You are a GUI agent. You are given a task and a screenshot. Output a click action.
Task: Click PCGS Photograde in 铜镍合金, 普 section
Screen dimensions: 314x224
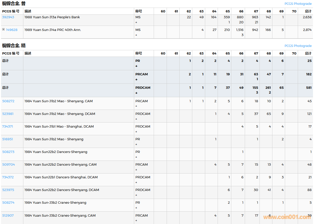coord(298,4)
